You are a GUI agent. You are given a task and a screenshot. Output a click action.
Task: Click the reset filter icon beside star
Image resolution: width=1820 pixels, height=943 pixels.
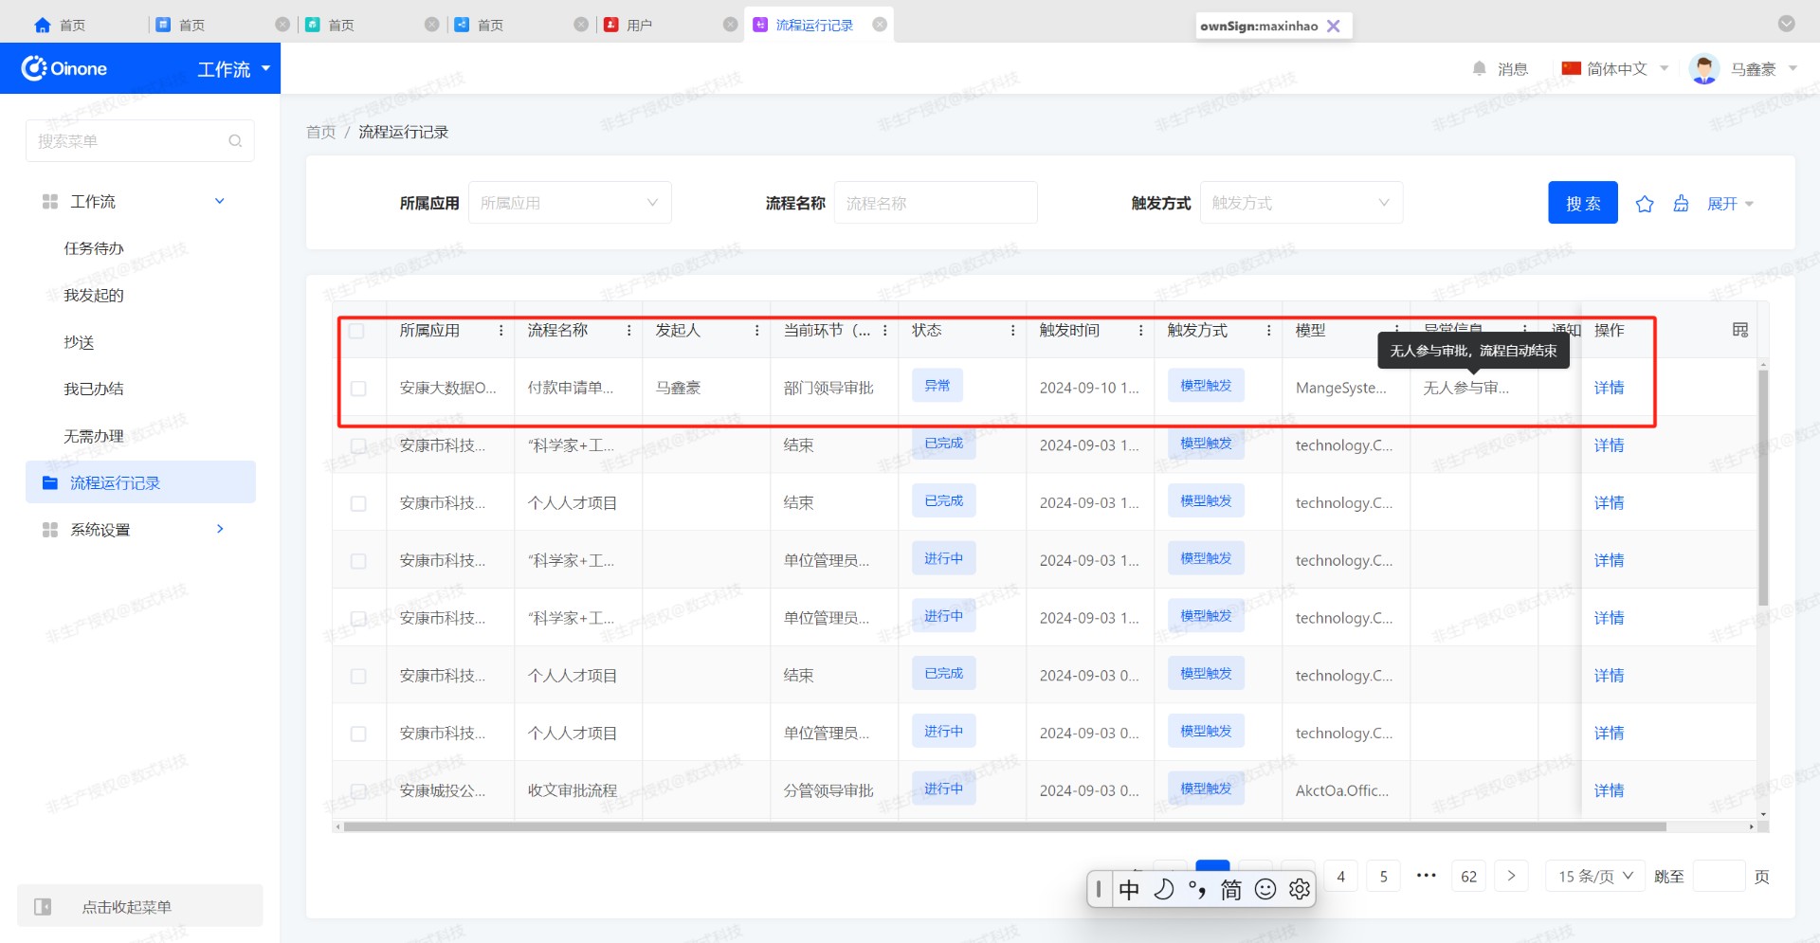(x=1681, y=204)
